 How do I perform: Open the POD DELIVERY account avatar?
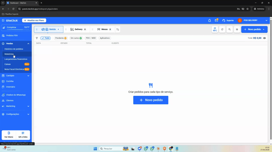tap(240, 20)
